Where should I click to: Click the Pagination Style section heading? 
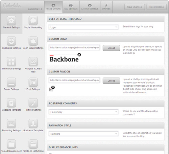60,126
